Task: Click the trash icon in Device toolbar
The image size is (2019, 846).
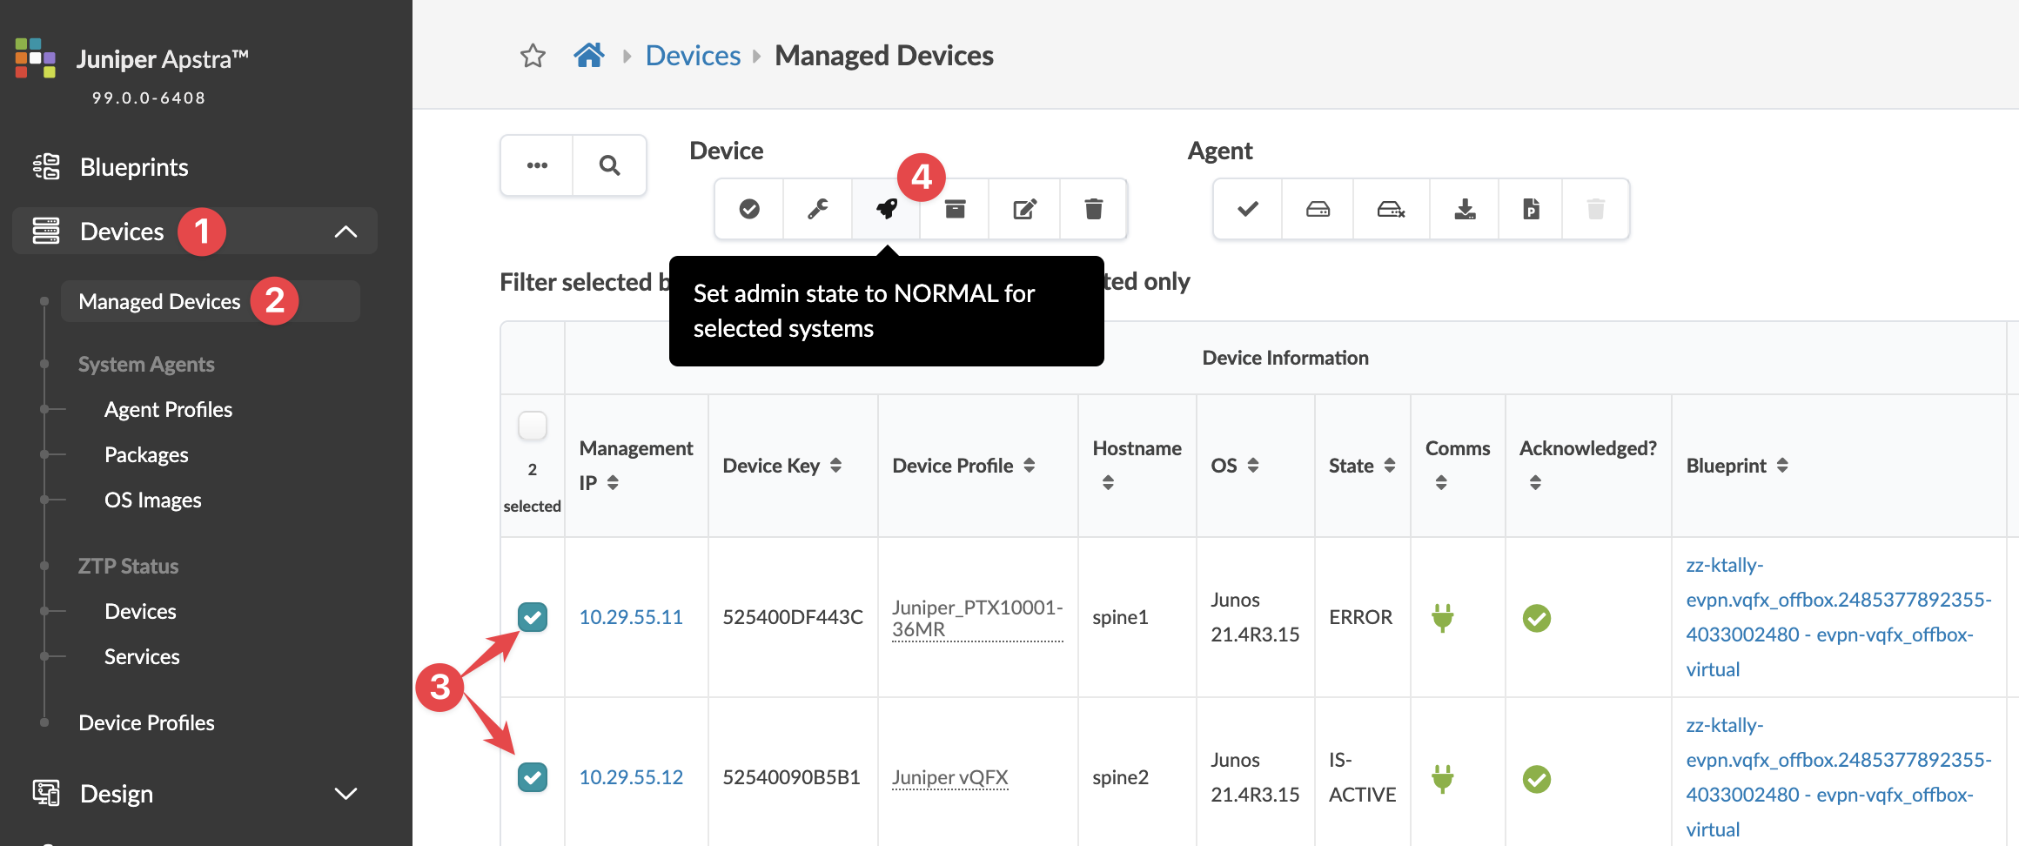Action: pyautogui.click(x=1093, y=209)
